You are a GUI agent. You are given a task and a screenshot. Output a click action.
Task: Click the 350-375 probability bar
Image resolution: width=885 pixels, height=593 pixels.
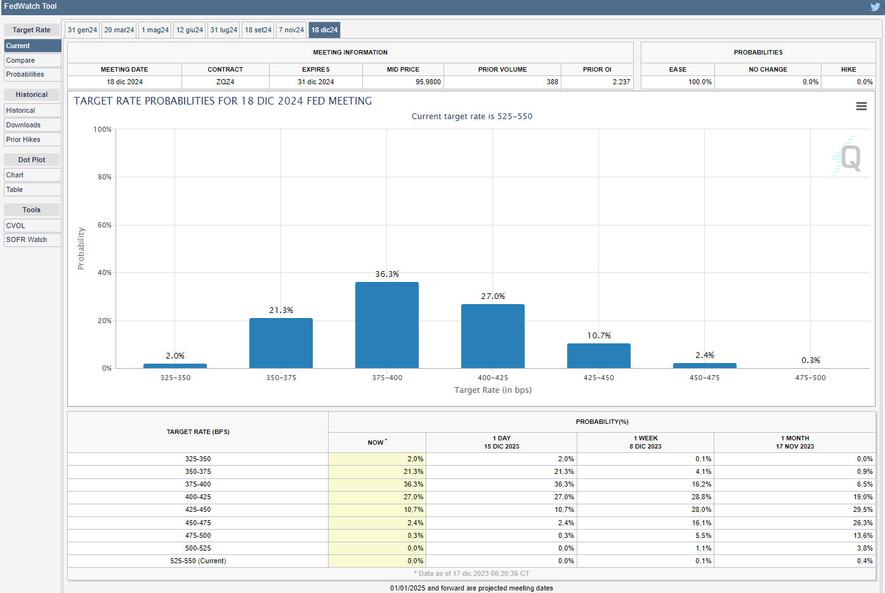coord(281,343)
